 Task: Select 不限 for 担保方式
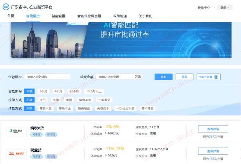29,100
